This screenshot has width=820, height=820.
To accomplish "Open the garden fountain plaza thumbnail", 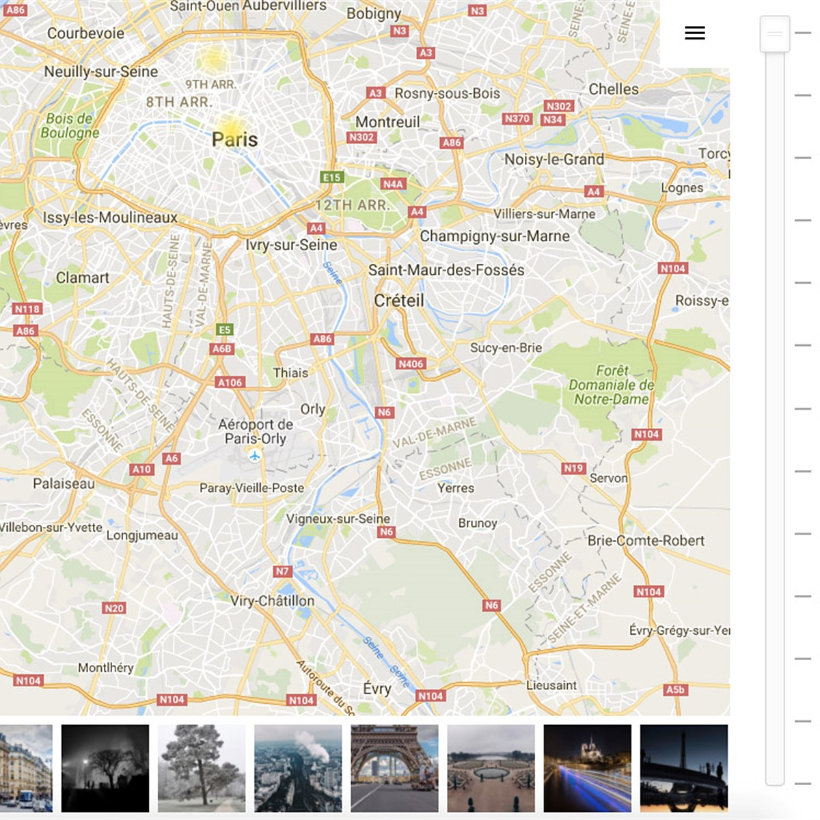I will 491,768.
